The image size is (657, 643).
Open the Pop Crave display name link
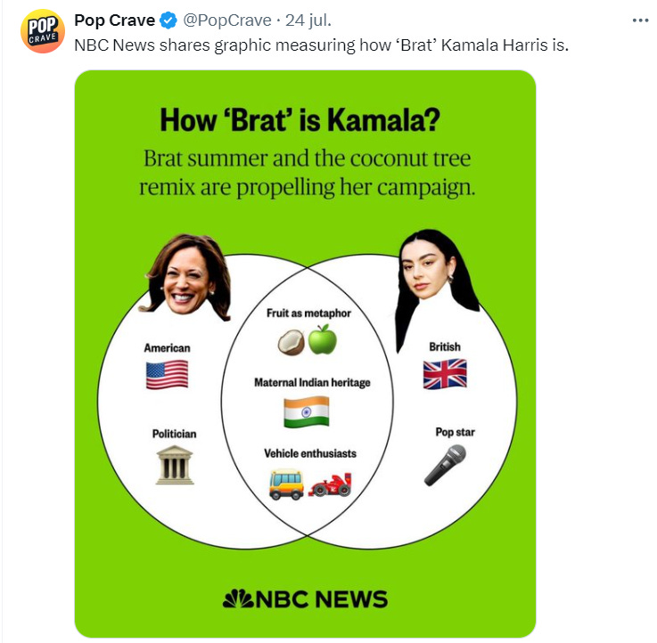114,20
